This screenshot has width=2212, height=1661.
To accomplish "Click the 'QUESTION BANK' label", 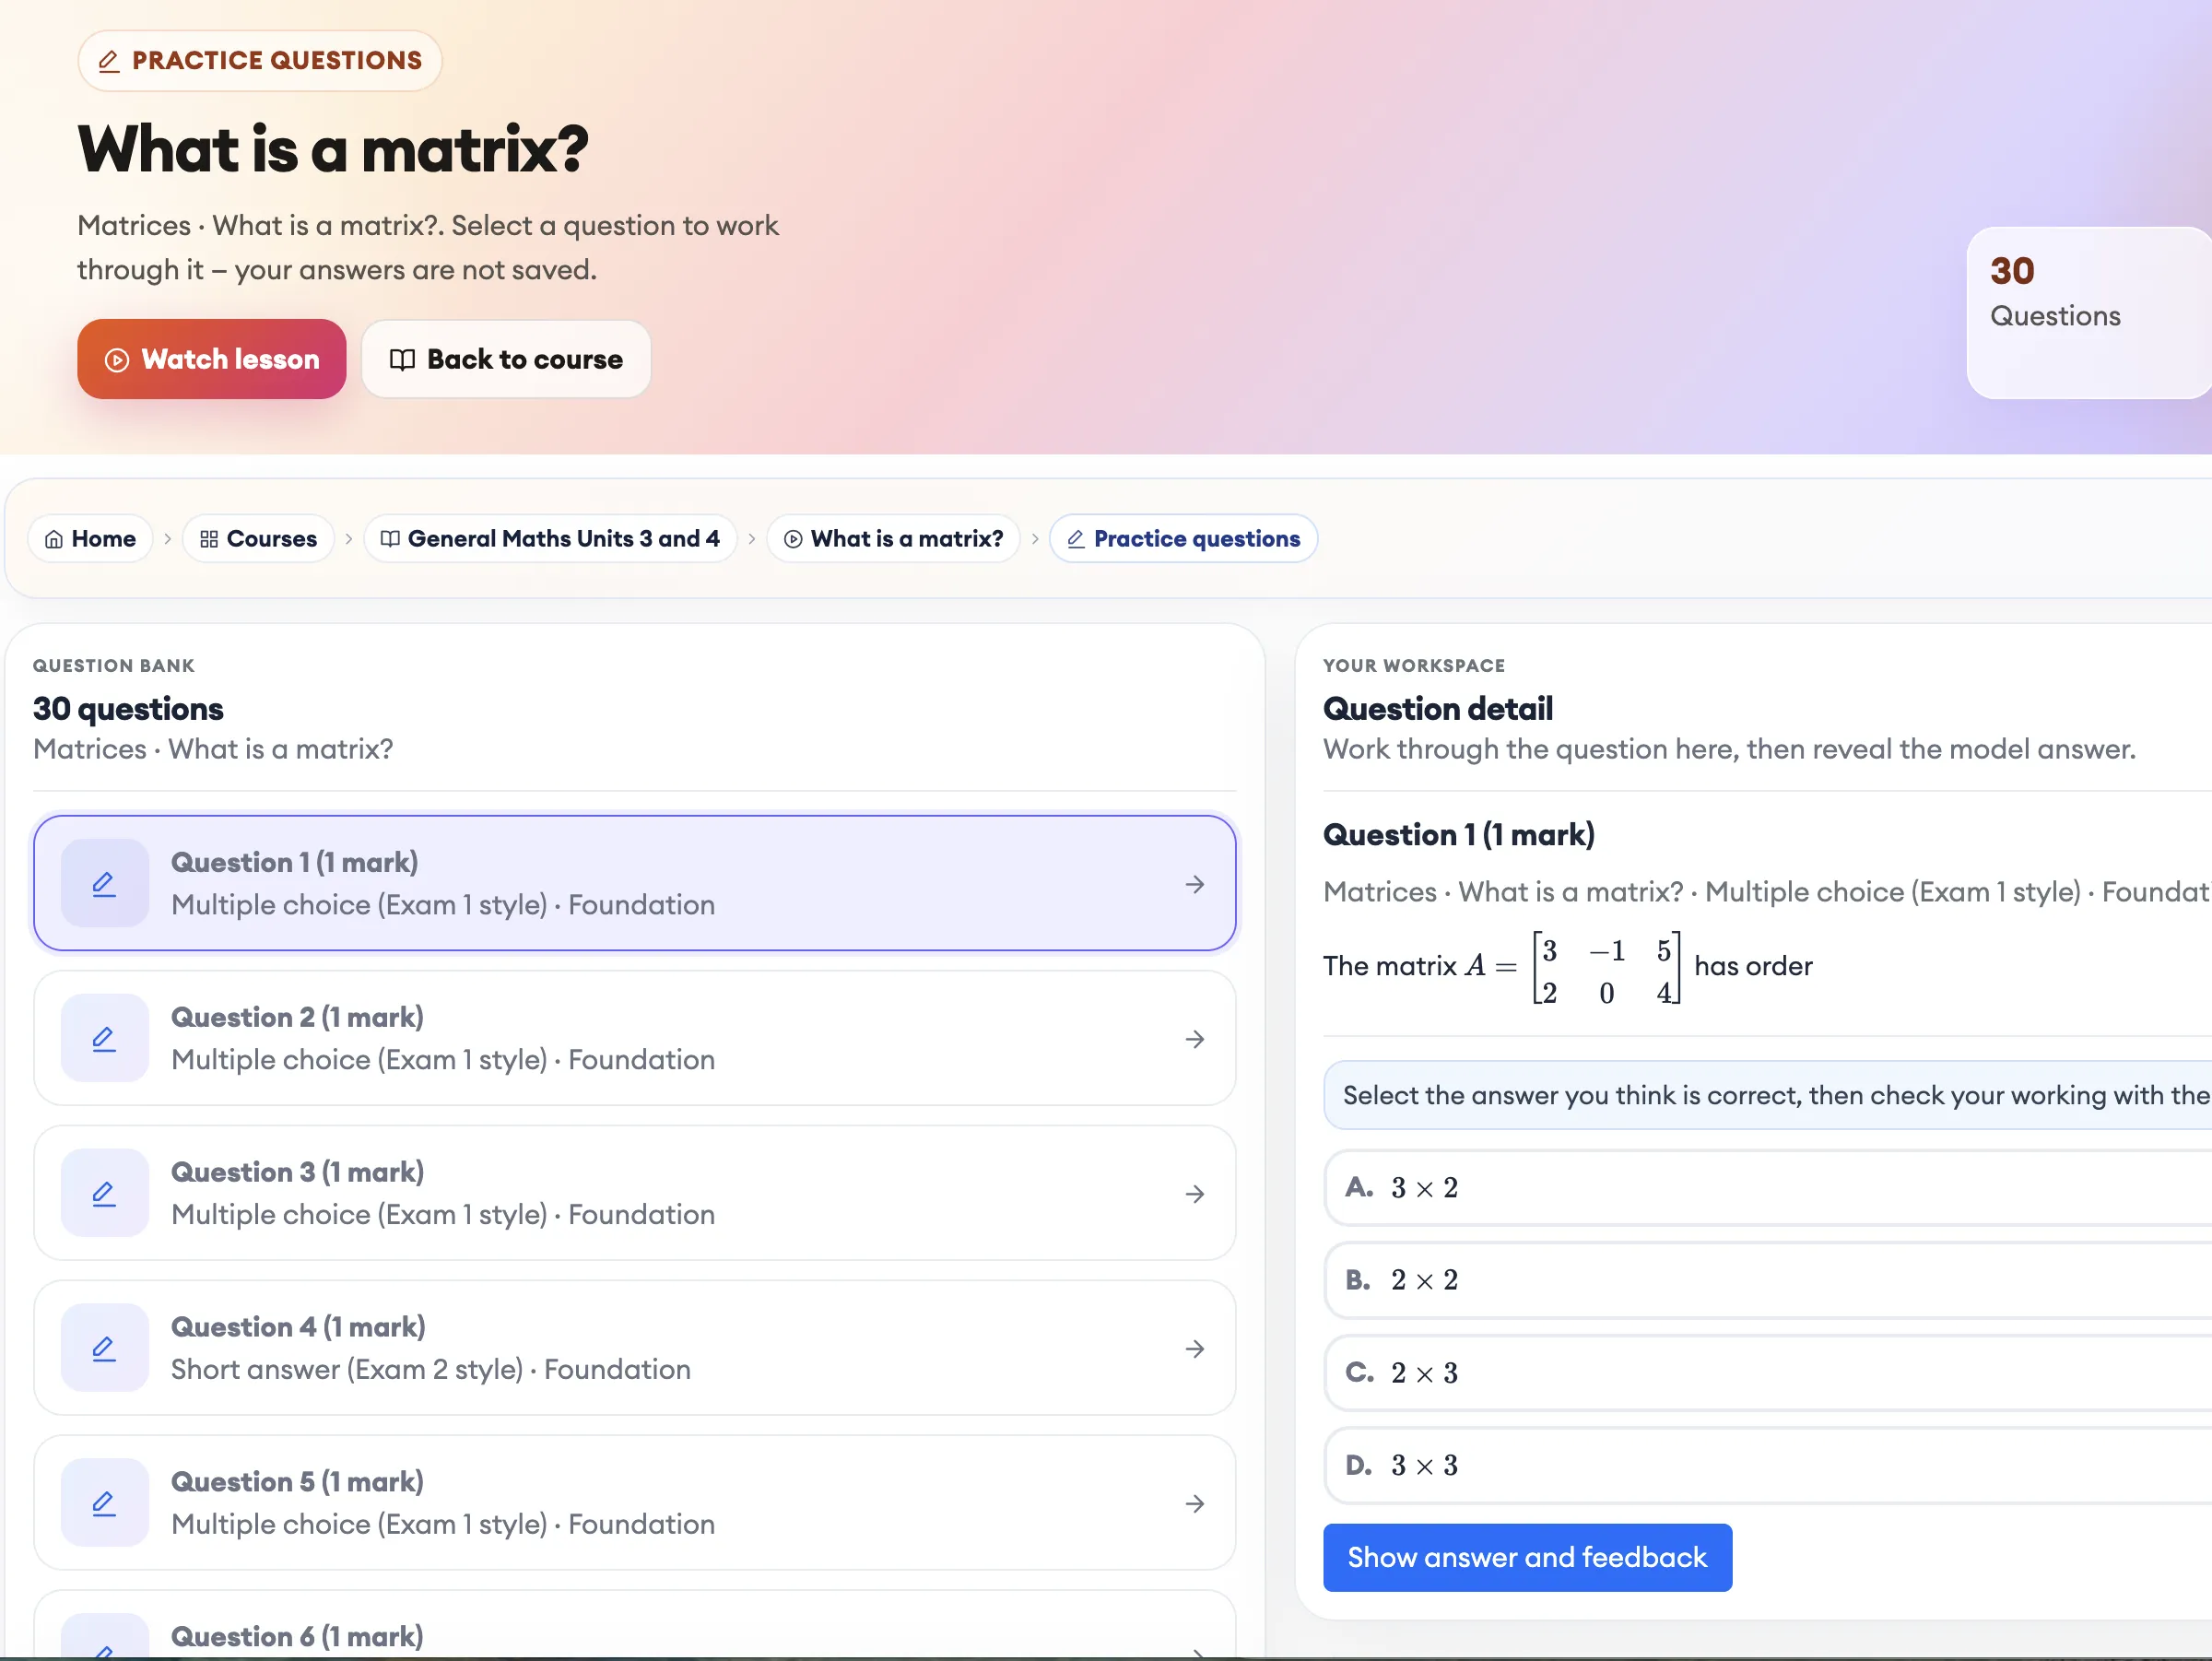I will pyautogui.click(x=114, y=666).
